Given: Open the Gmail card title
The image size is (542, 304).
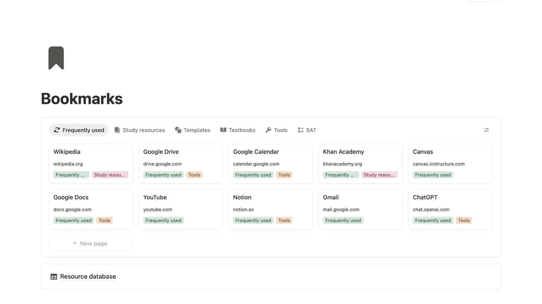Looking at the screenshot, I should (x=330, y=197).
